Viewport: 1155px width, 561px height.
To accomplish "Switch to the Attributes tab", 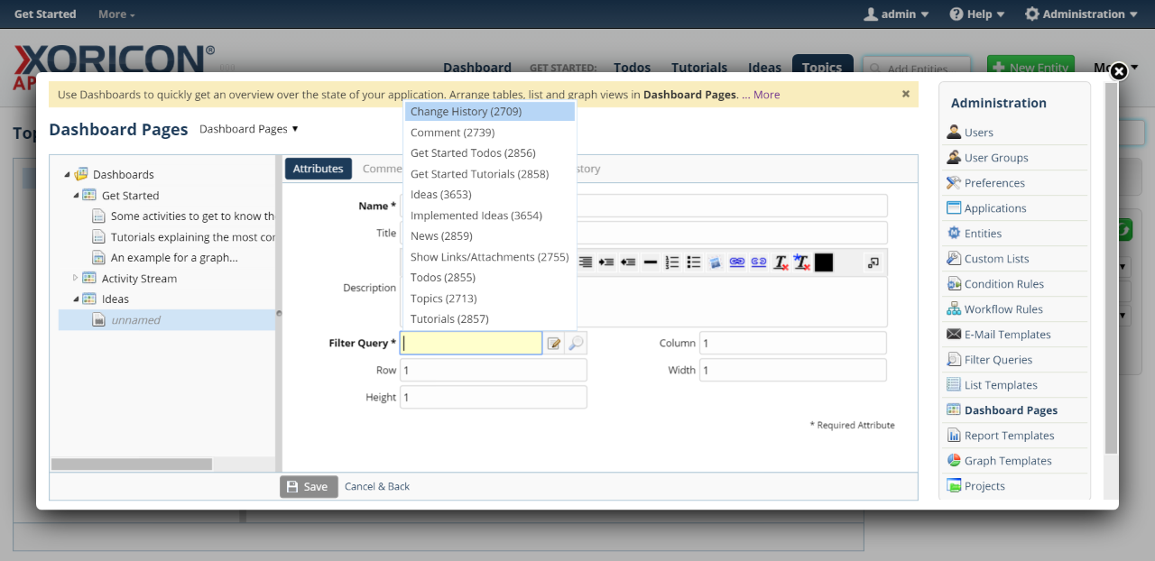I will coord(318,169).
